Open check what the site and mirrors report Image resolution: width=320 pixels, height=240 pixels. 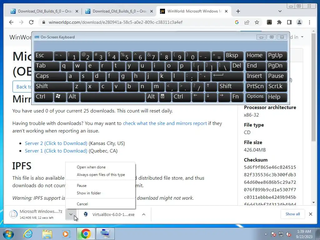[165, 123]
